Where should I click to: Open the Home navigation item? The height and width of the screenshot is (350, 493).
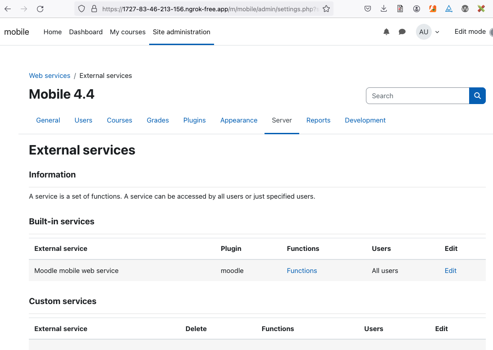coord(53,32)
